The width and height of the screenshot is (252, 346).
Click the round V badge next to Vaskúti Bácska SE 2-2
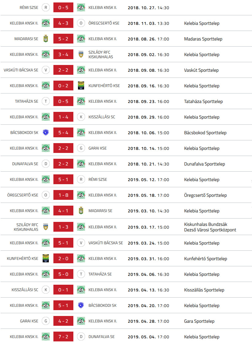tap(46, 70)
